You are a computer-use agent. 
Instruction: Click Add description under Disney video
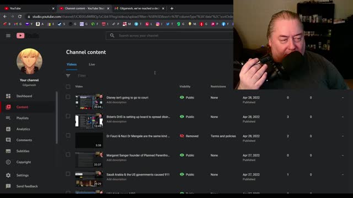tap(116, 102)
